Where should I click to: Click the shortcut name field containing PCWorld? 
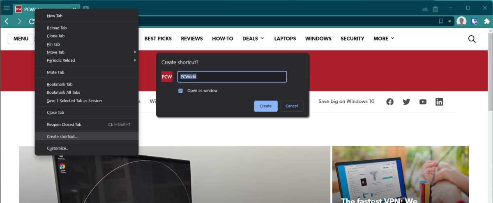pyautogui.click(x=232, y=77)
